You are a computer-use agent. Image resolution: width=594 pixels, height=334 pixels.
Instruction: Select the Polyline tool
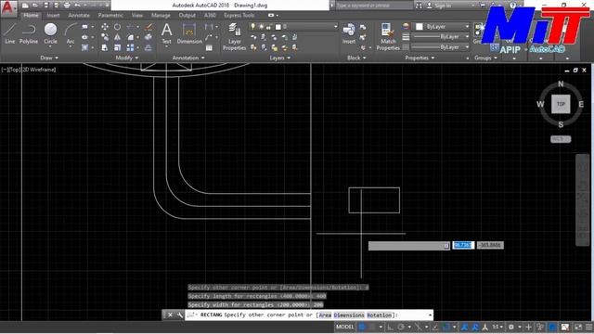tap(29, 33)
